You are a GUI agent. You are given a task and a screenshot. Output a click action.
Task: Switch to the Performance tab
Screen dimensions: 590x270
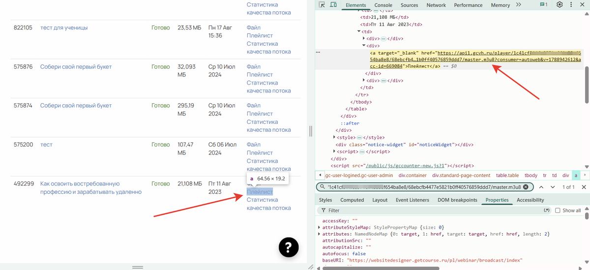tap(468, 5)
